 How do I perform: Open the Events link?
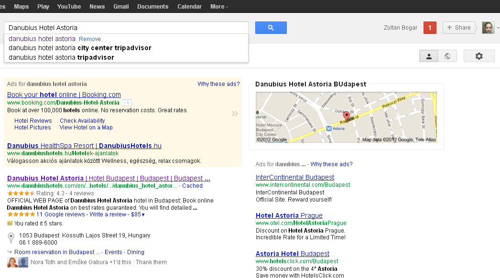(113, 252)
